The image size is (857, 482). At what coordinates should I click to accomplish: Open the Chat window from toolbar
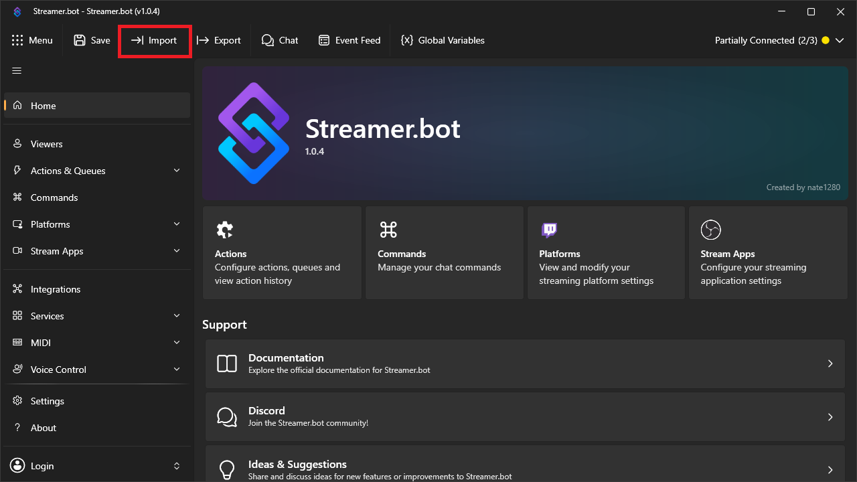pyautogui.click(x=280, y=40)
